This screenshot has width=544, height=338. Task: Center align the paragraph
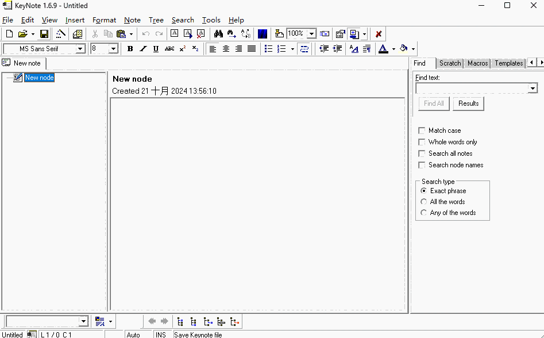(226, 49)
